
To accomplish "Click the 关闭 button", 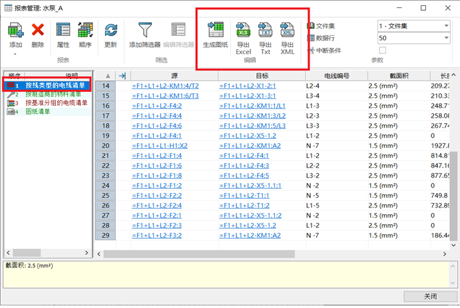I will (430, 296).
